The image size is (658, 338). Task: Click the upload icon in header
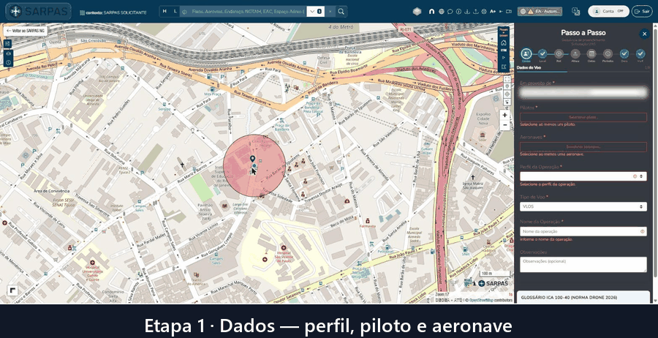[475, 12]
